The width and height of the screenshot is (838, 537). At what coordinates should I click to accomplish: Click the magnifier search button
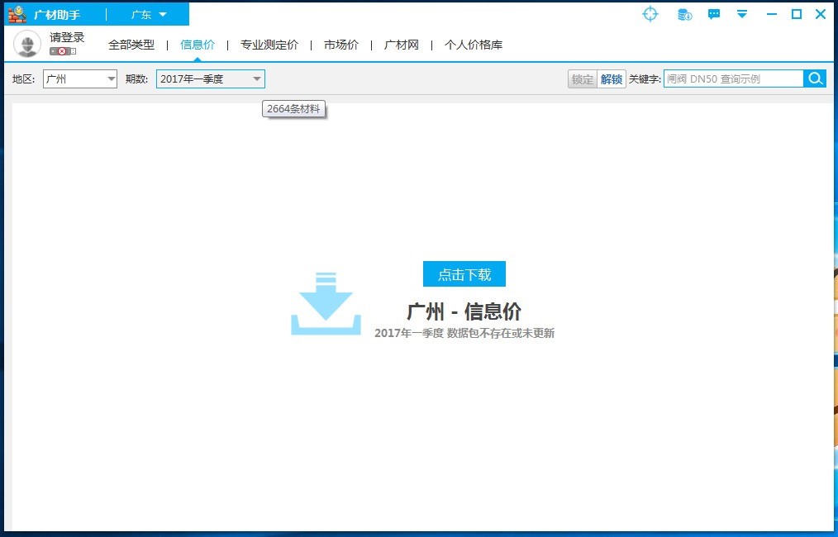[815, 78]
